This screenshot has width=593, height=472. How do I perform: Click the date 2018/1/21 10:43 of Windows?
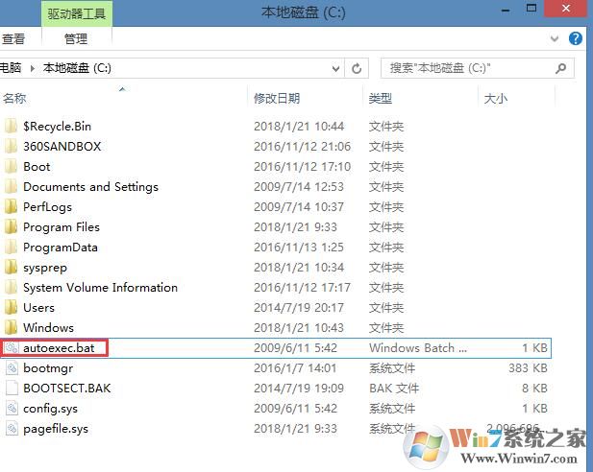point(299,328)
